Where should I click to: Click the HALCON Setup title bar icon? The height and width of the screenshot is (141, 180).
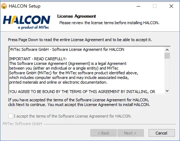pyautogui.click(x=4, y=6)
